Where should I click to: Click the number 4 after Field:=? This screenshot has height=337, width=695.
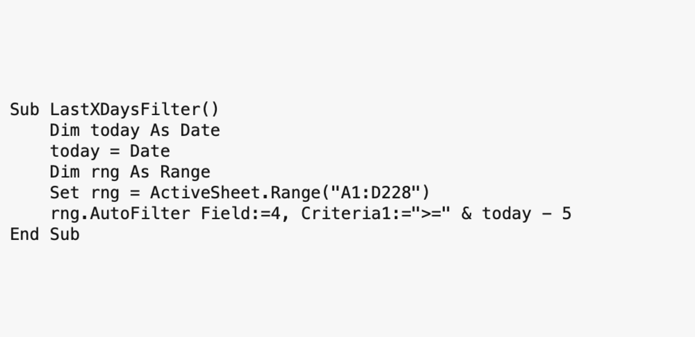275,213
